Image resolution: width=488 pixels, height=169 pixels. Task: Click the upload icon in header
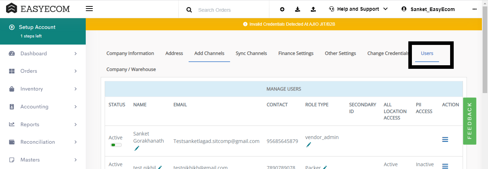tap(313, 9)
